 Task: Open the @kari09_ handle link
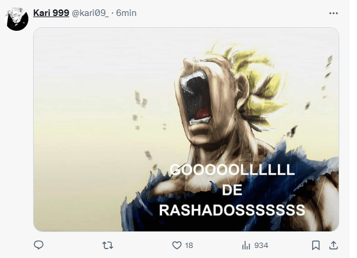[x=90, y=13]
